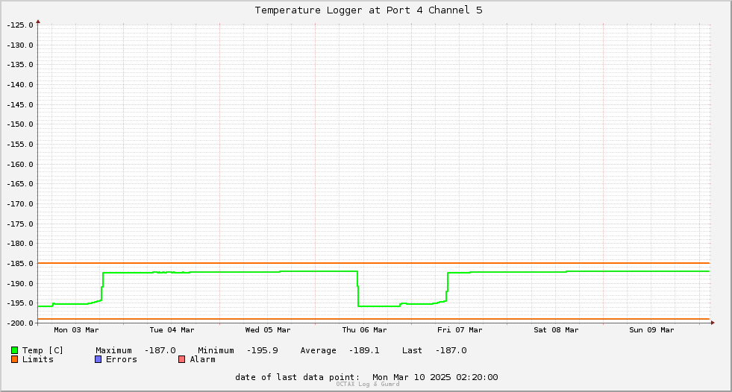Click the Average value -189.1
Viewport: 732px width, 392px height.
click(x=364, y=350)
